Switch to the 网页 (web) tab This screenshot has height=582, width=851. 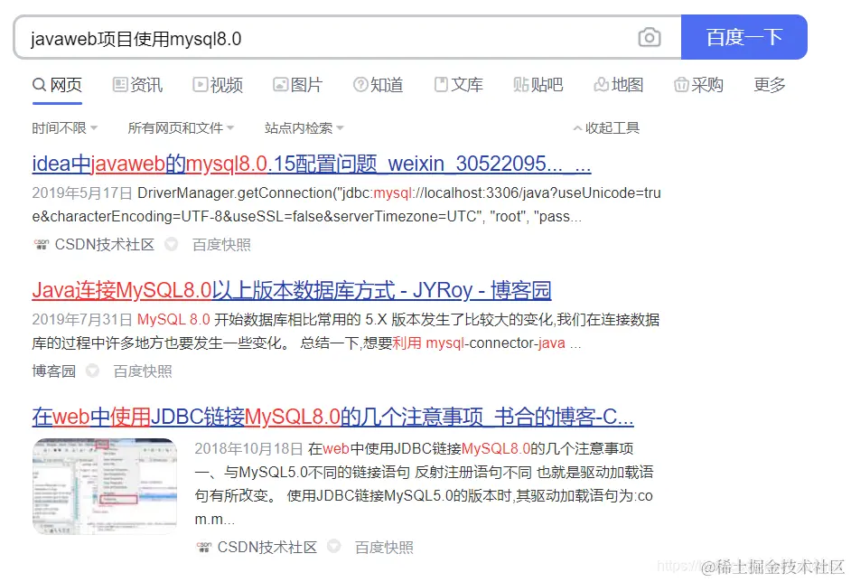(x=57, y=85)
